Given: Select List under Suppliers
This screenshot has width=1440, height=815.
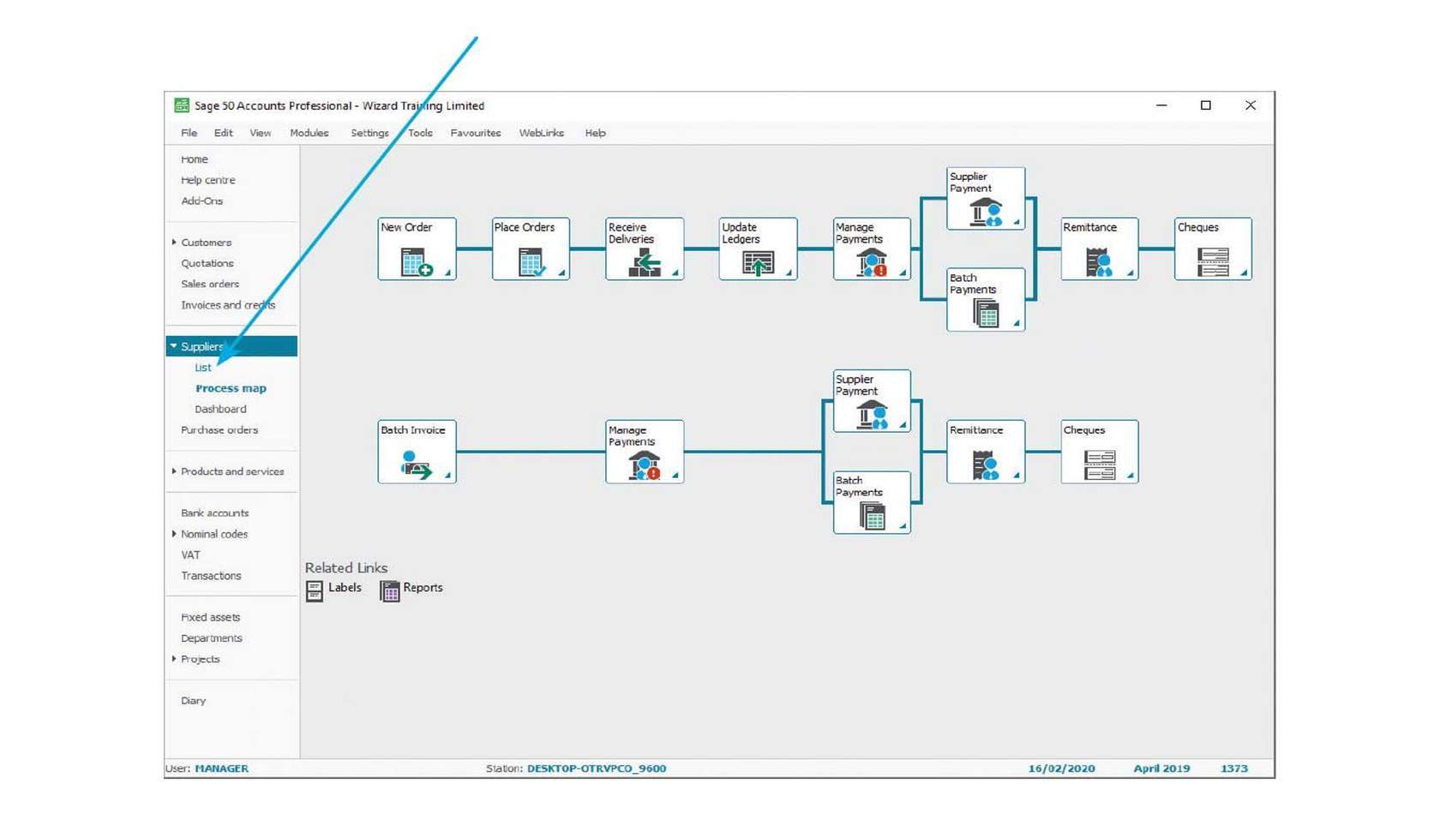Looking at the screenshot, I should [x=203, y=368].
